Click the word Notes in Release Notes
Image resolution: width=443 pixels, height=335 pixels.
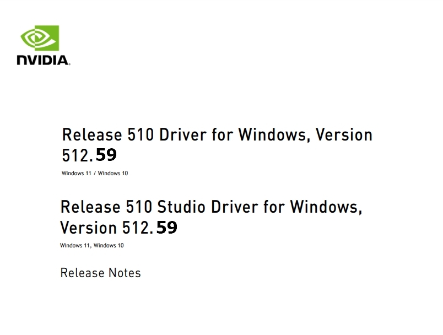click(x=125, y=273)
